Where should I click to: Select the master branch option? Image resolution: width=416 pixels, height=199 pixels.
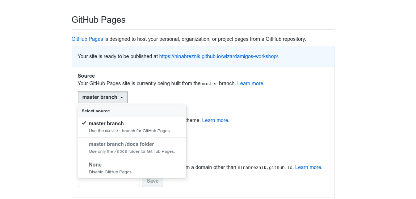point(132,127)
